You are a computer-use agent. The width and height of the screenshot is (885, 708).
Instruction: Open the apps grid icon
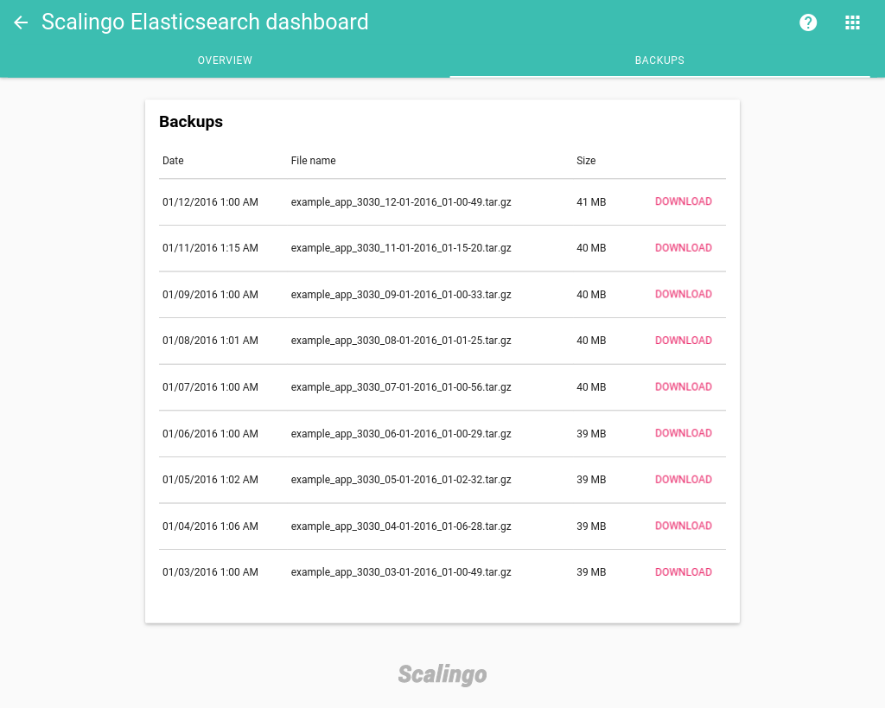(x=852, y=22)
